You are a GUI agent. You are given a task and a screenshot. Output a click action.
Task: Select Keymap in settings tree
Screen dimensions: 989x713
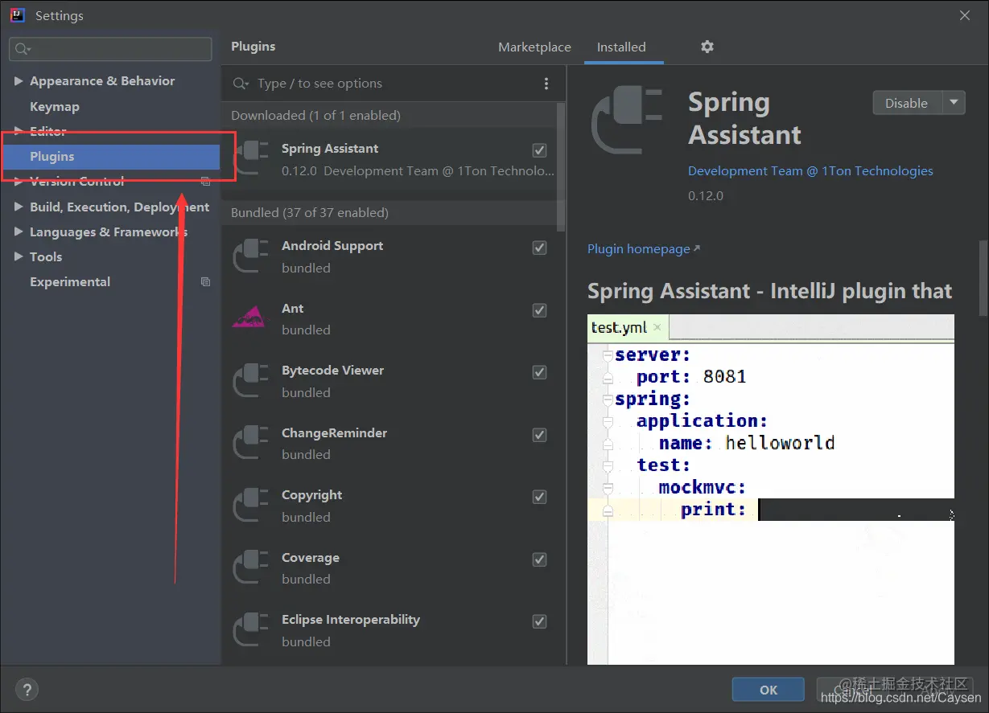[x=55, y=106]
